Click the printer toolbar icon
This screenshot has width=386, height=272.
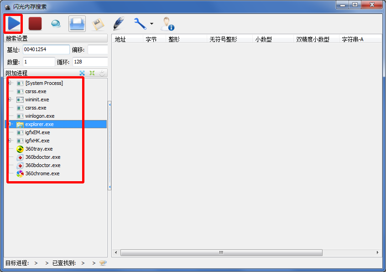tap(77, 24)
